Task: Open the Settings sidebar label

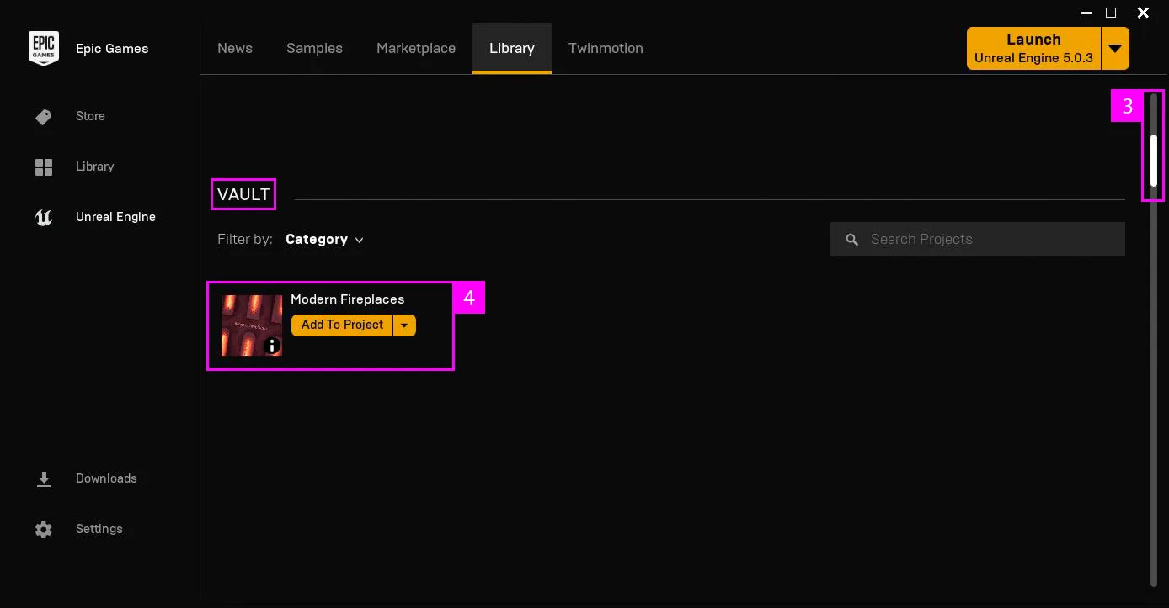Action: 99,529
